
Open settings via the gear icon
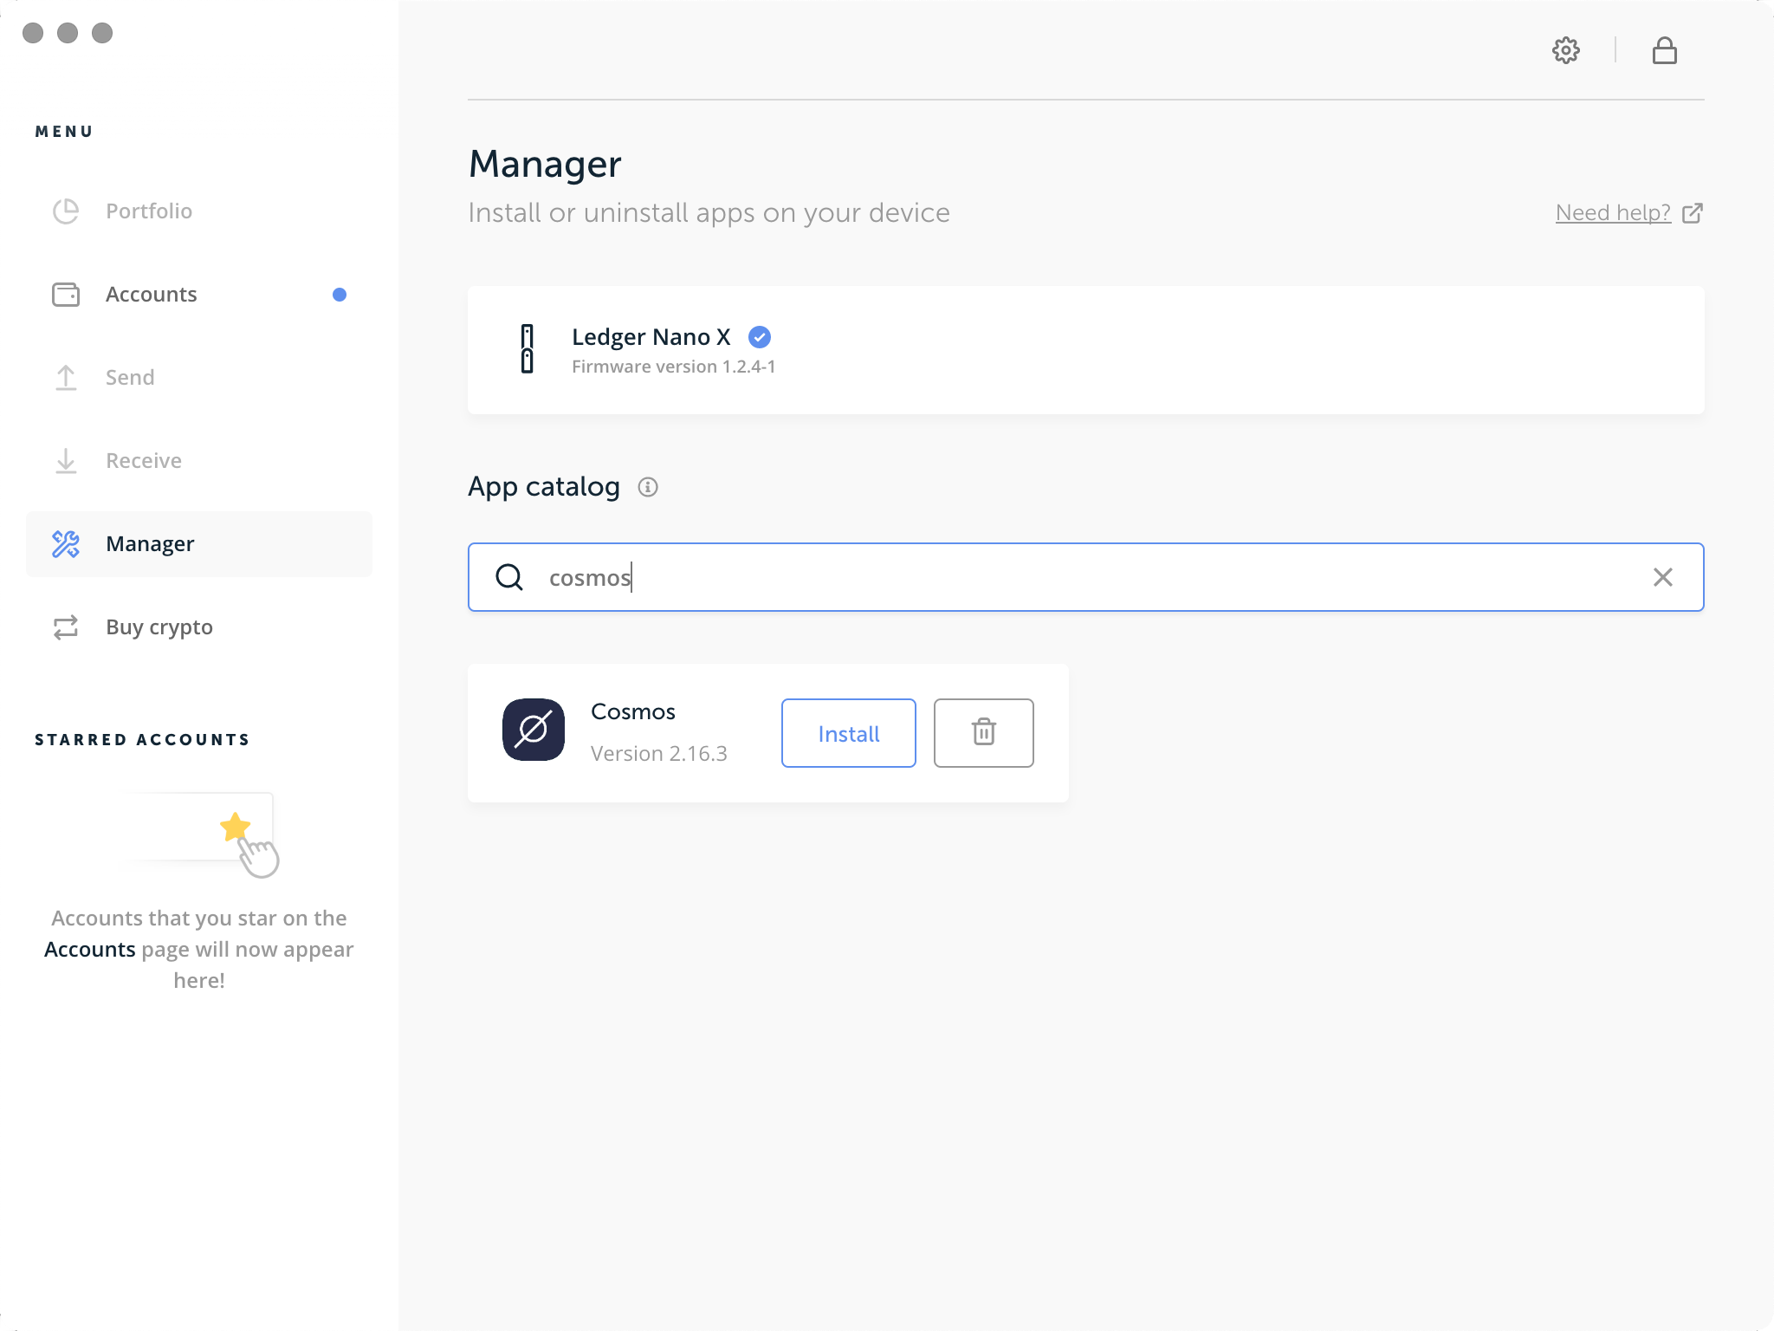click(x=1565, y=50)
